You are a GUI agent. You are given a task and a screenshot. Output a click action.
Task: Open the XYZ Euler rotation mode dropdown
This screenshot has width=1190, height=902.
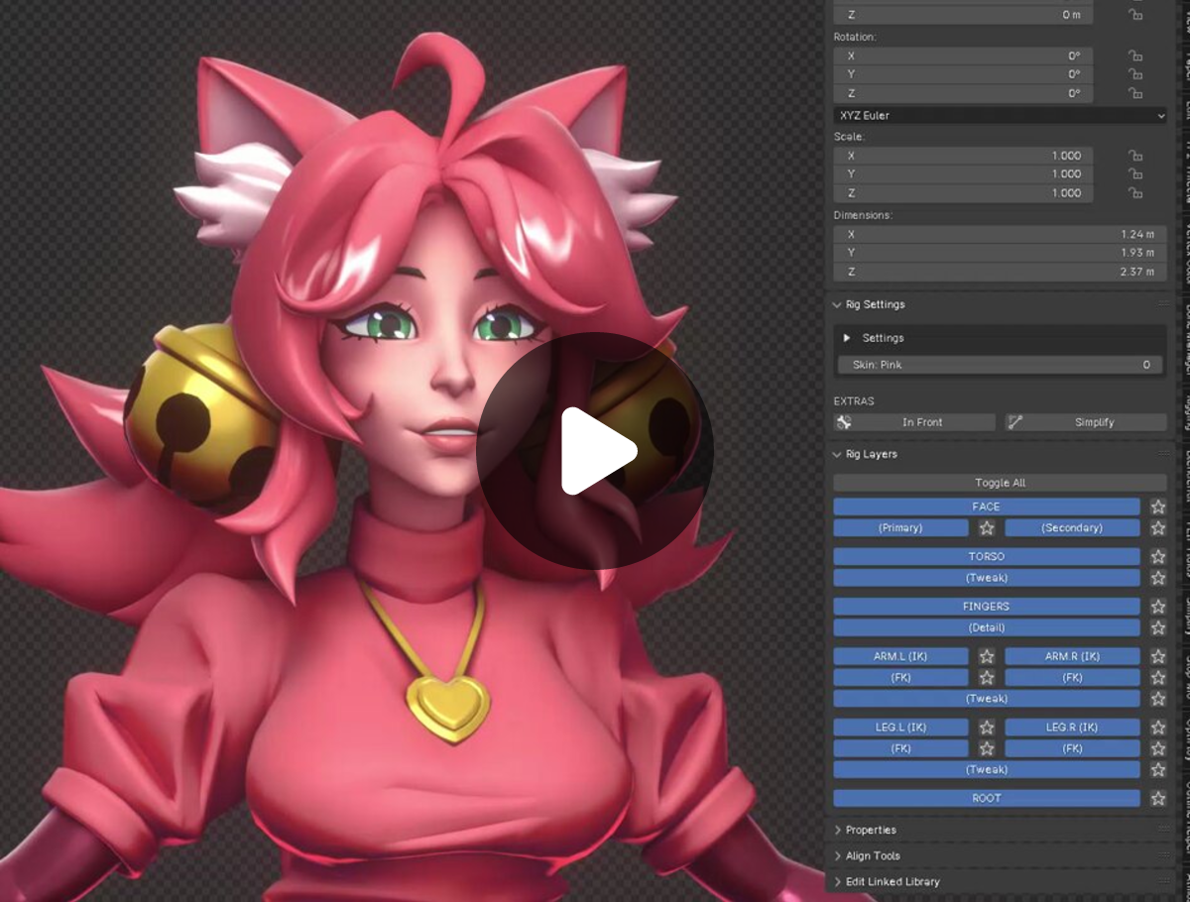coord(1001,116)
